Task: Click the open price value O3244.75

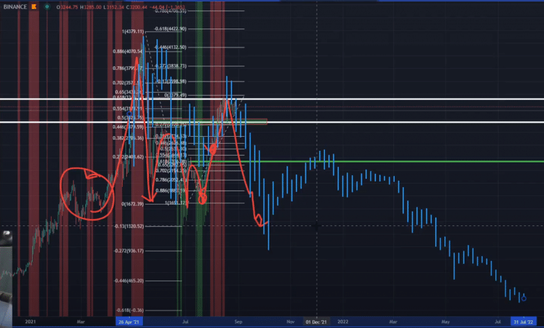Action: pos(67,7)
